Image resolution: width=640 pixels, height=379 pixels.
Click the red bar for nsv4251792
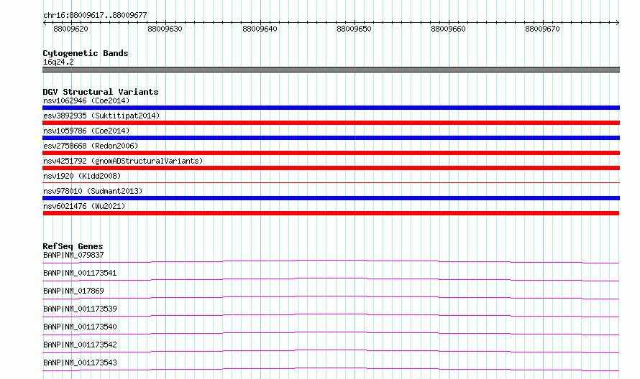point(331,168)
